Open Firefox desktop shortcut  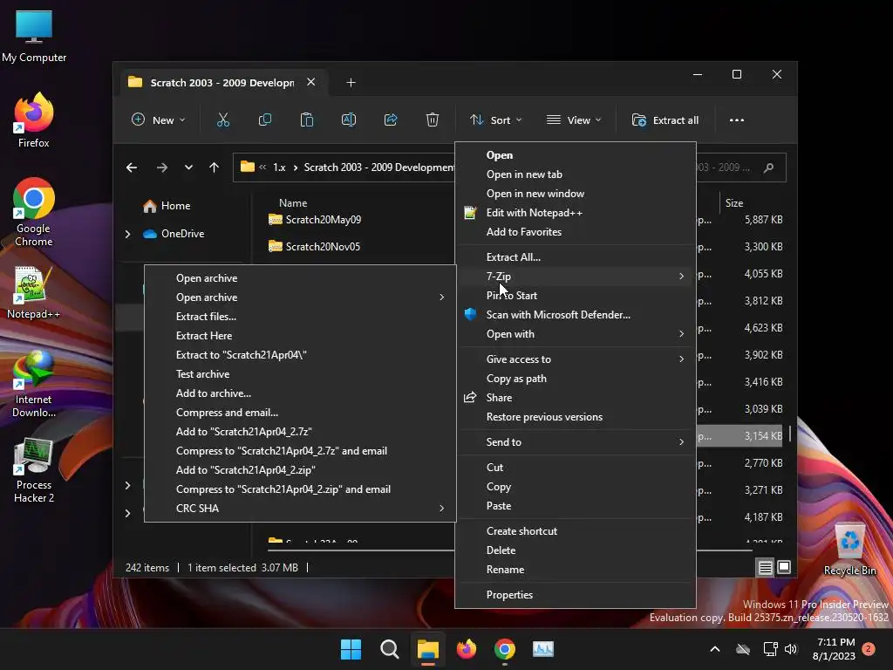click(x=34, y=120)
